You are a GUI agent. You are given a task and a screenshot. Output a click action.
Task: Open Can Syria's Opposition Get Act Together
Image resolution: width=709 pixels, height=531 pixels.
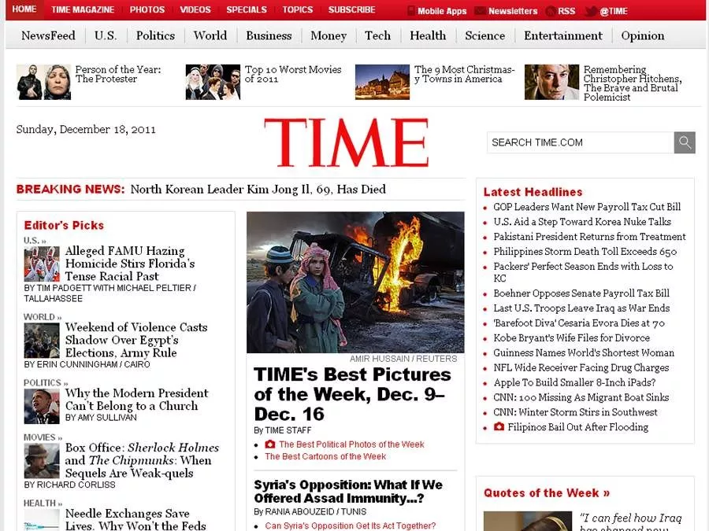tap(351, 525)
